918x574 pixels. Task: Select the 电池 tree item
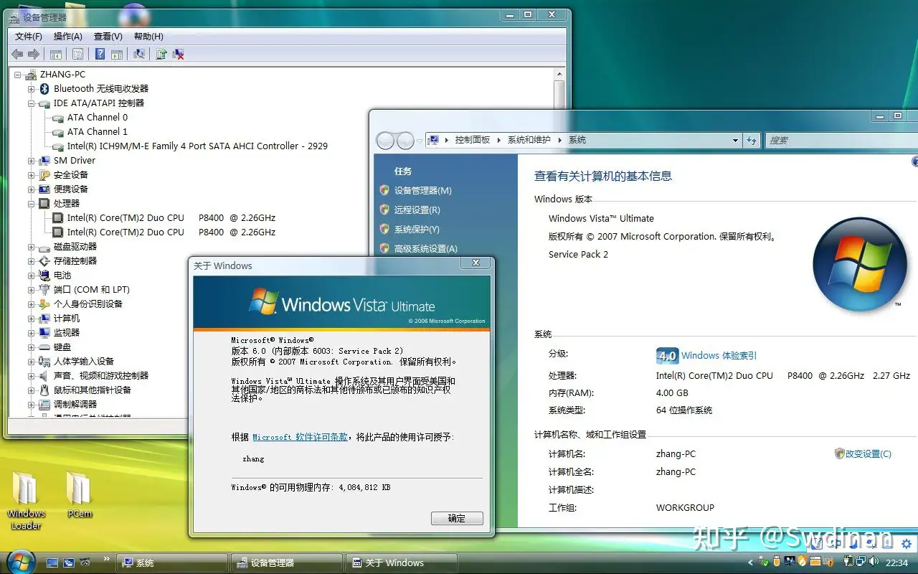click(x=62, y=275)
